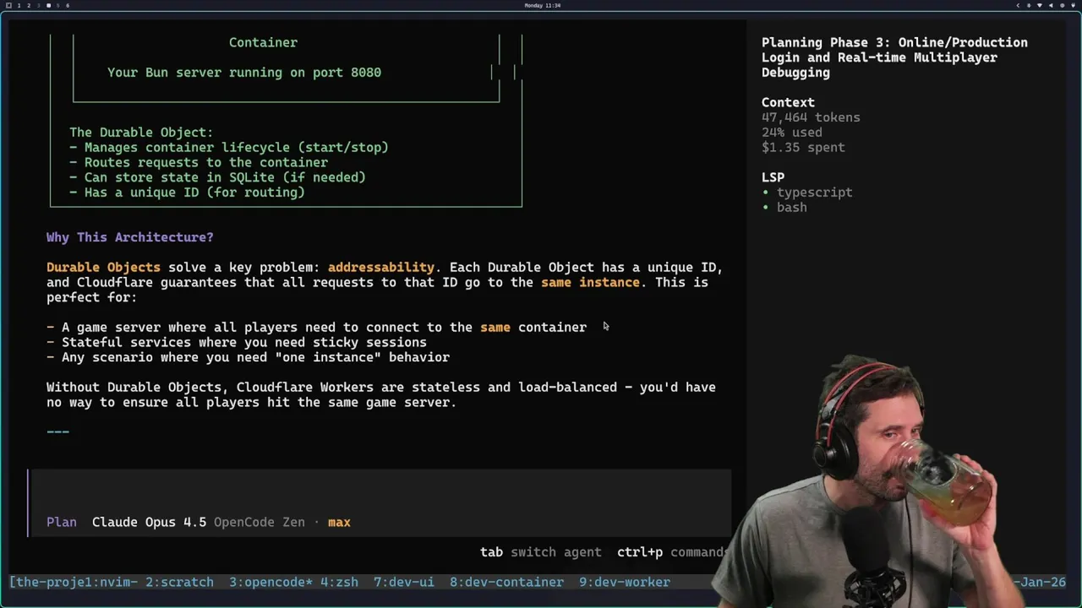Click the $1.35 spent value

click(x=803, y=147)
